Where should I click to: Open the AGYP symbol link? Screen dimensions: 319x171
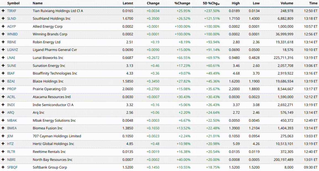pyautogui.click(x=12, y=26)
